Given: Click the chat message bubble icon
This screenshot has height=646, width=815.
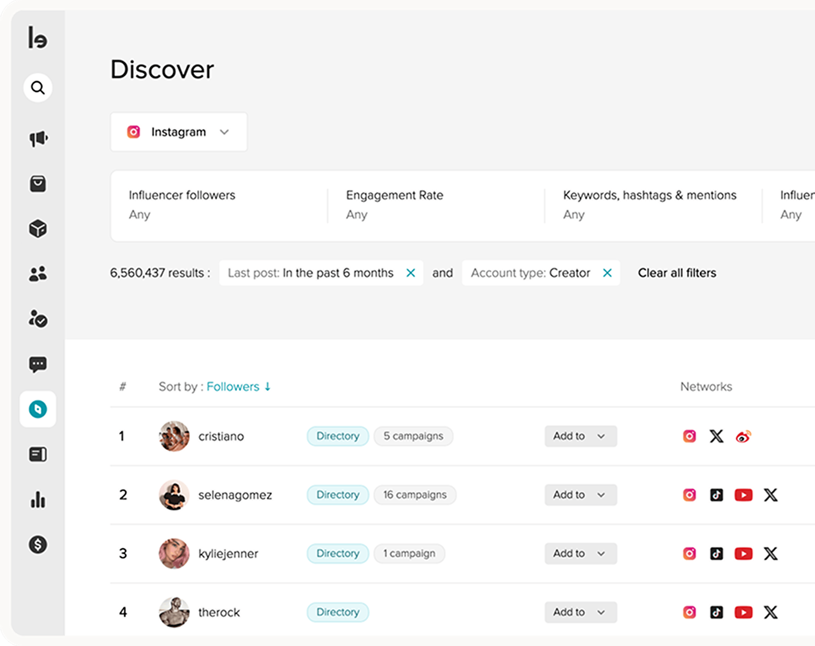Looking at the screenshot, I should (38, 364).
